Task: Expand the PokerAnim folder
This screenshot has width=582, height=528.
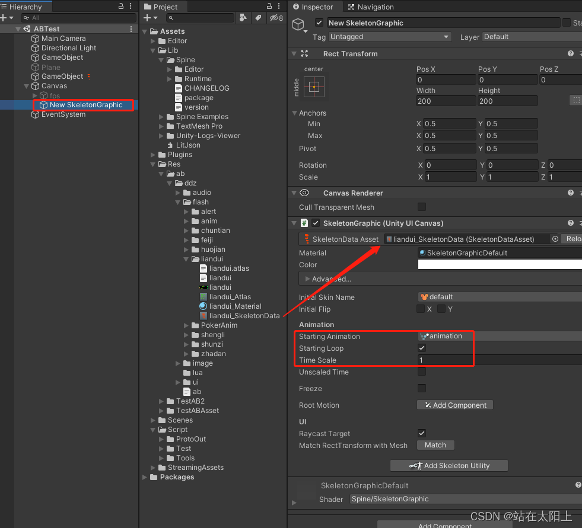Action: click(x=186, y=325)
